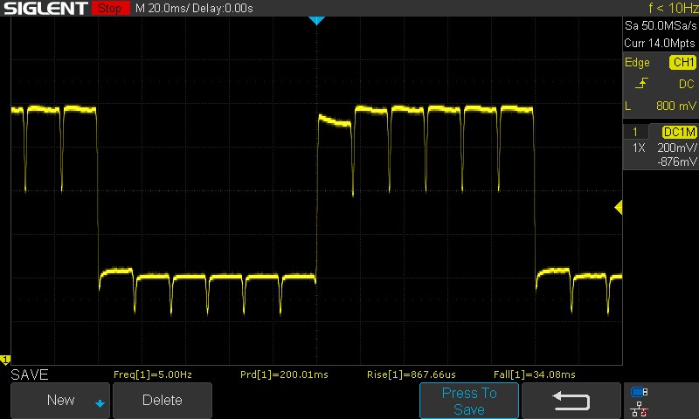Click the return back arrow icon

click(x=571, y=401)
